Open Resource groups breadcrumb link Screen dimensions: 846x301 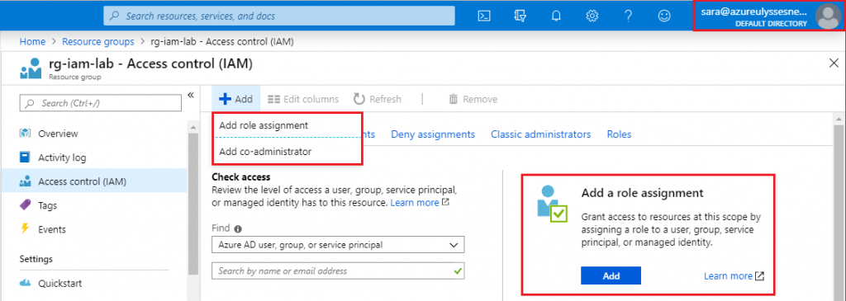(98, 41)
